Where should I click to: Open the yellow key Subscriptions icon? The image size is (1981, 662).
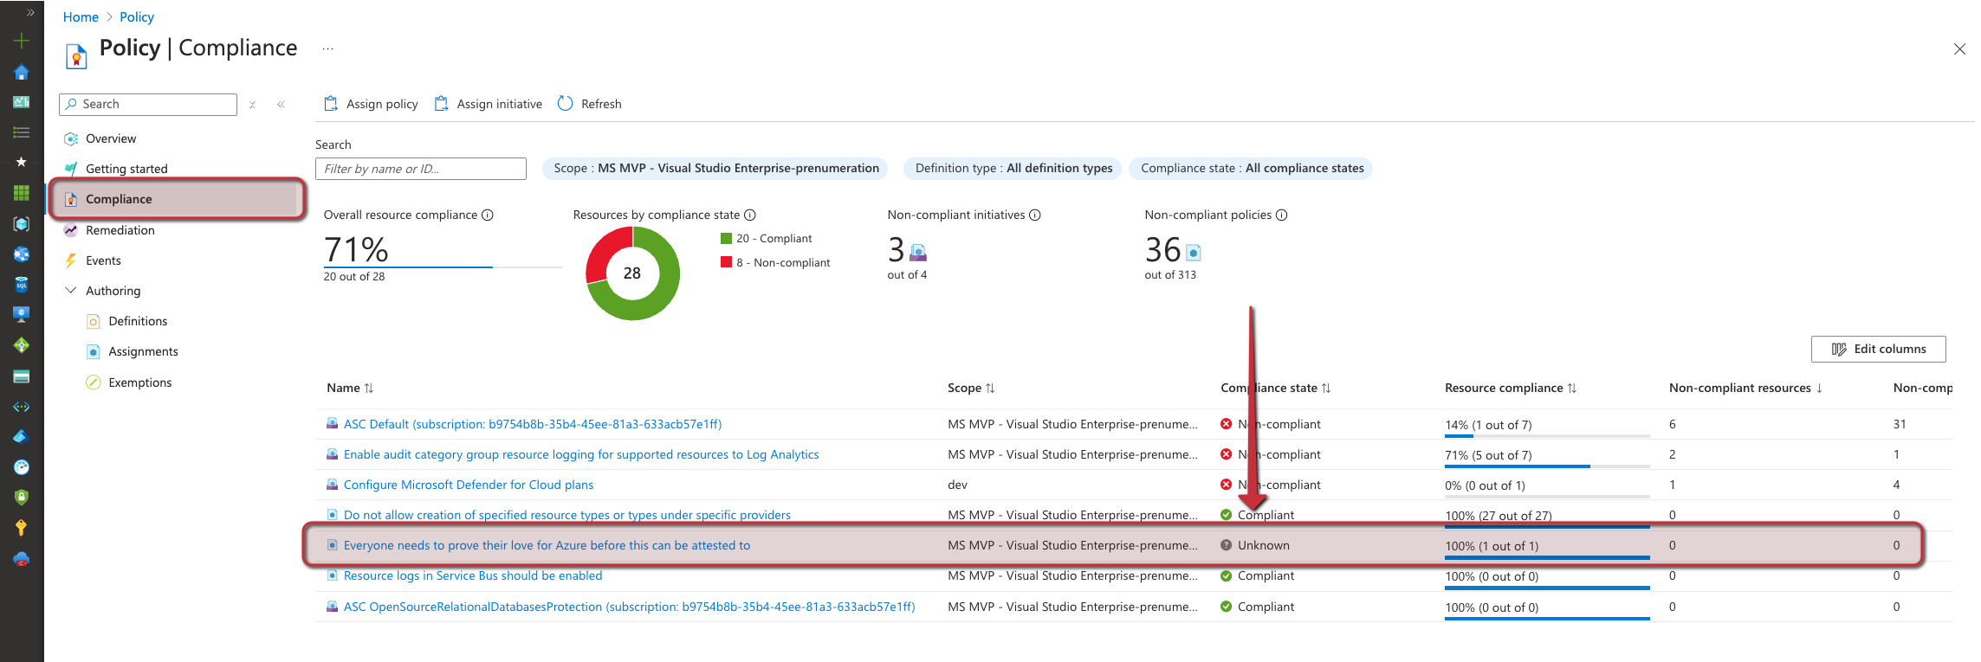[22, 528]
